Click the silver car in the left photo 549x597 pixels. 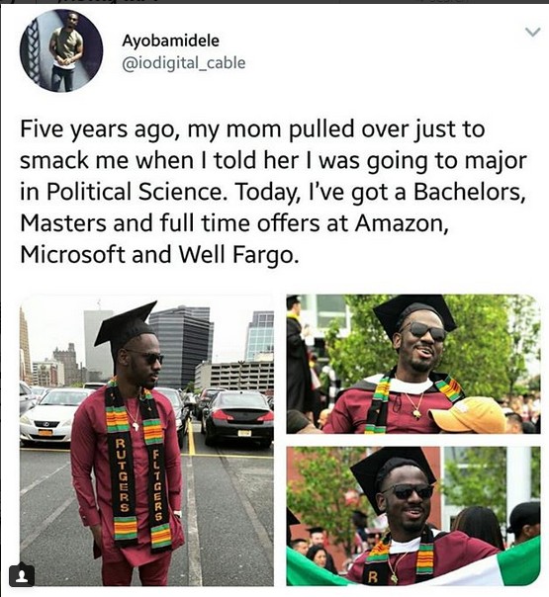pos(51,416)
